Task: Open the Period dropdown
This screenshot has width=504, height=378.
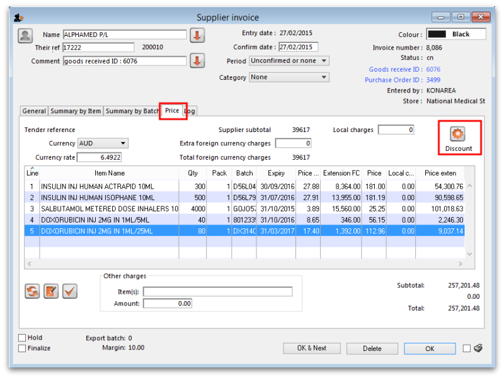Action: [289, 61]
